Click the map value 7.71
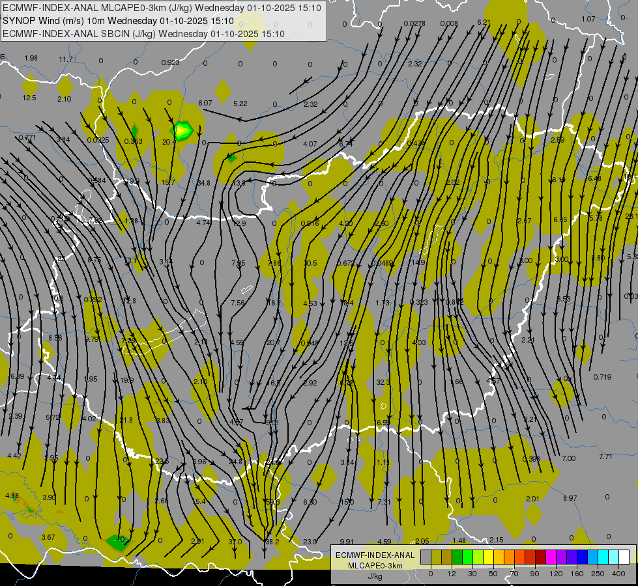Image resolution: width=638 pixels, height=586 pixels. pos(605,456)
